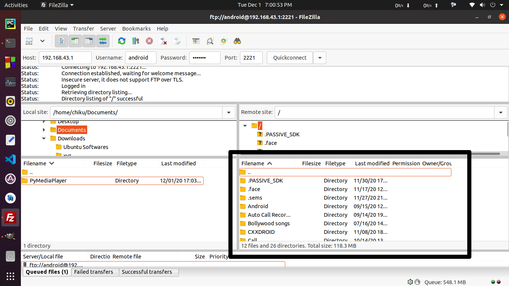This screenshot has width=509, height=286.
Task: Select Ubuntu Softwares in local tree
Action: 86,147
